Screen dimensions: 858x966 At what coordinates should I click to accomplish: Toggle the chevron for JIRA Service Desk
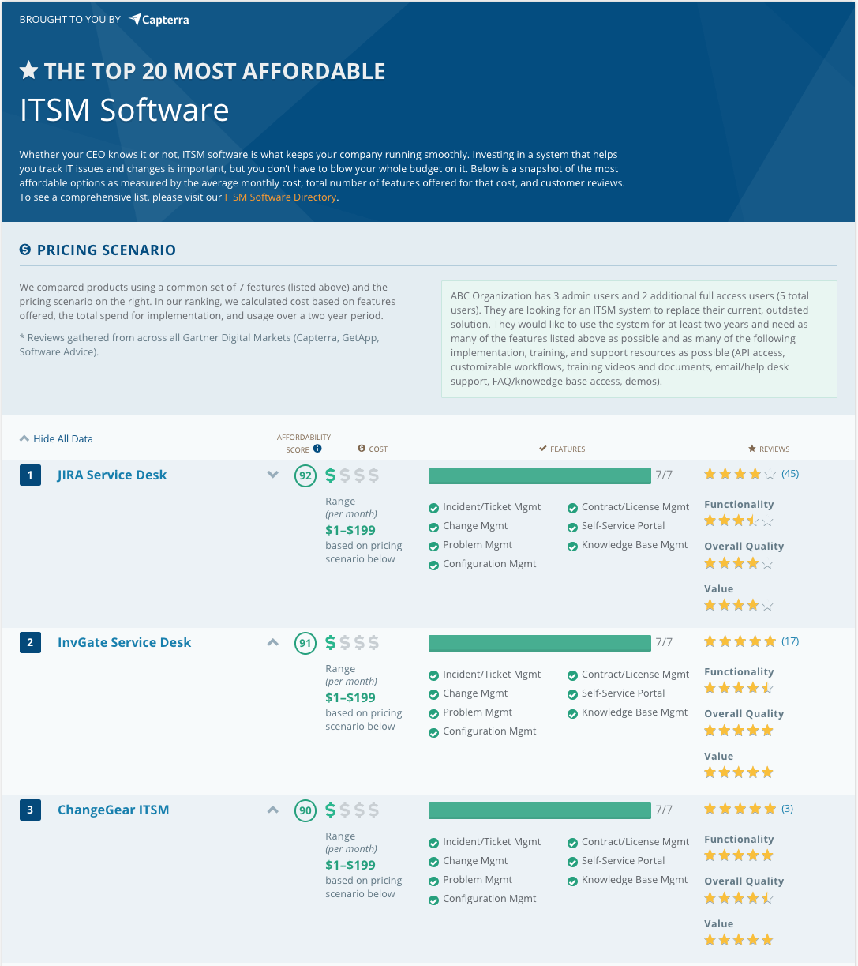point(273,475)
